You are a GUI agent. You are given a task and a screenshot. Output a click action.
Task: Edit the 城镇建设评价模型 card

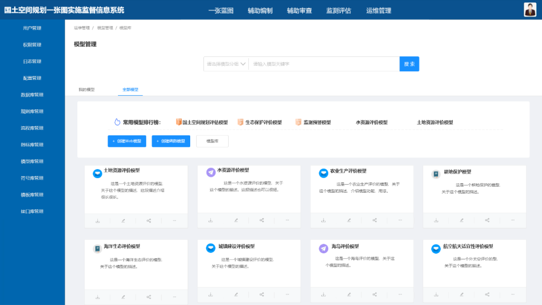click(x=236, y=294)
